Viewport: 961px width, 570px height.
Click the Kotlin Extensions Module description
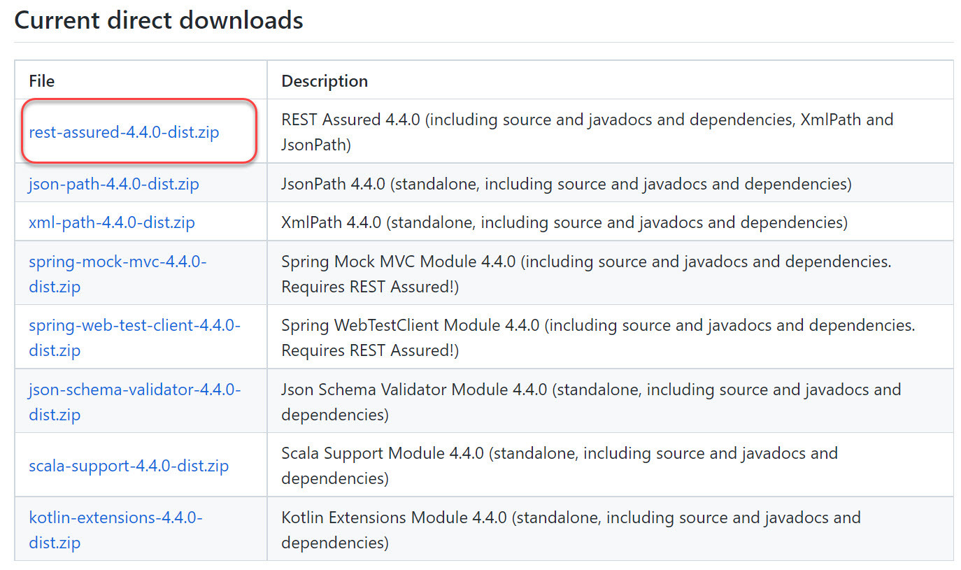pyautogui.click(x=571, y=529)
